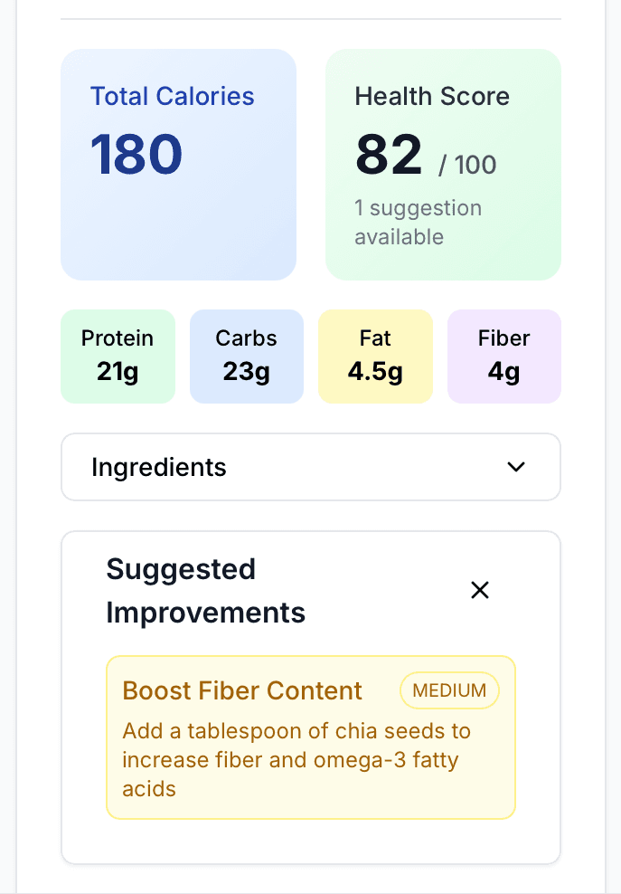
Task: Open the "1 suggestion available" text
Action: [x=418, y=223]
